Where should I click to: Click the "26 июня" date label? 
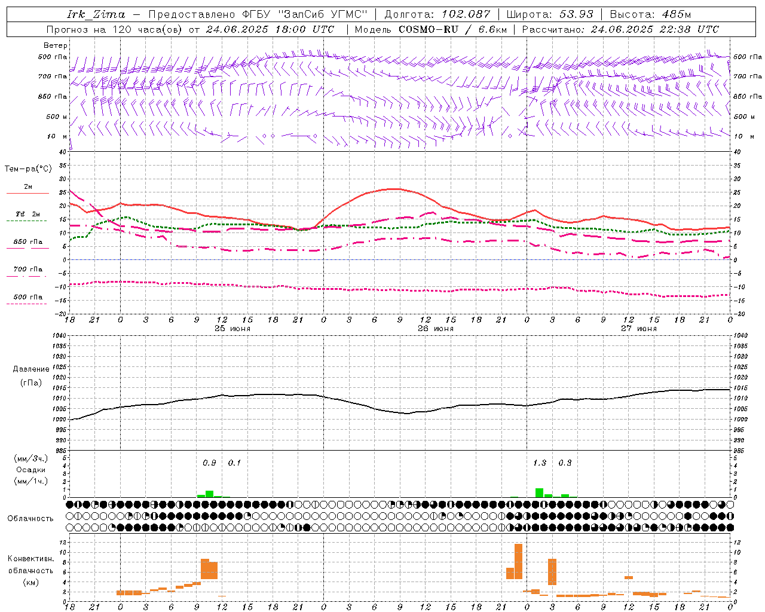pos(435,329)
